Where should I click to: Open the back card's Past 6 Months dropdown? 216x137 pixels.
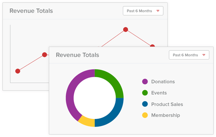coord(143,11)
